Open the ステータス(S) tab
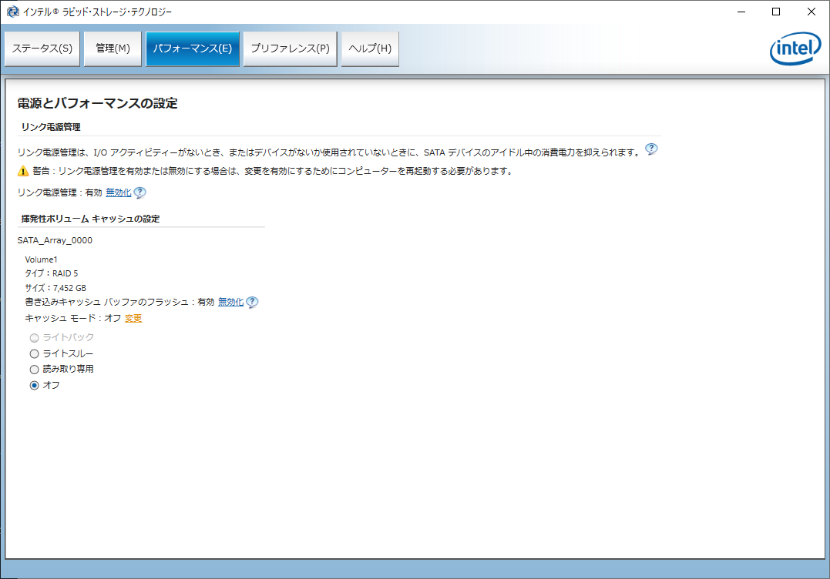 (x=42, y=49)
